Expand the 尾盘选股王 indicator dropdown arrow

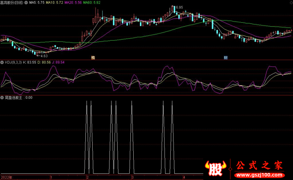tap(2, 98)
